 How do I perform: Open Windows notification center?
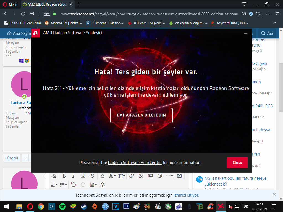tap(274, 206)
